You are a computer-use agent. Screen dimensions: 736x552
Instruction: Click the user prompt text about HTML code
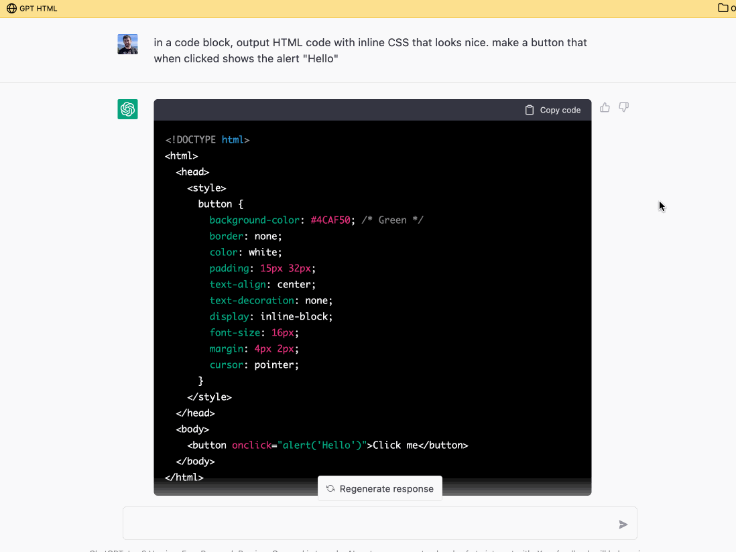pyautogui.click(x=371, y=51)
